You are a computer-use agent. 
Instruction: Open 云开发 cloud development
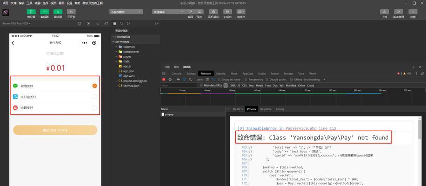point(71,12)
